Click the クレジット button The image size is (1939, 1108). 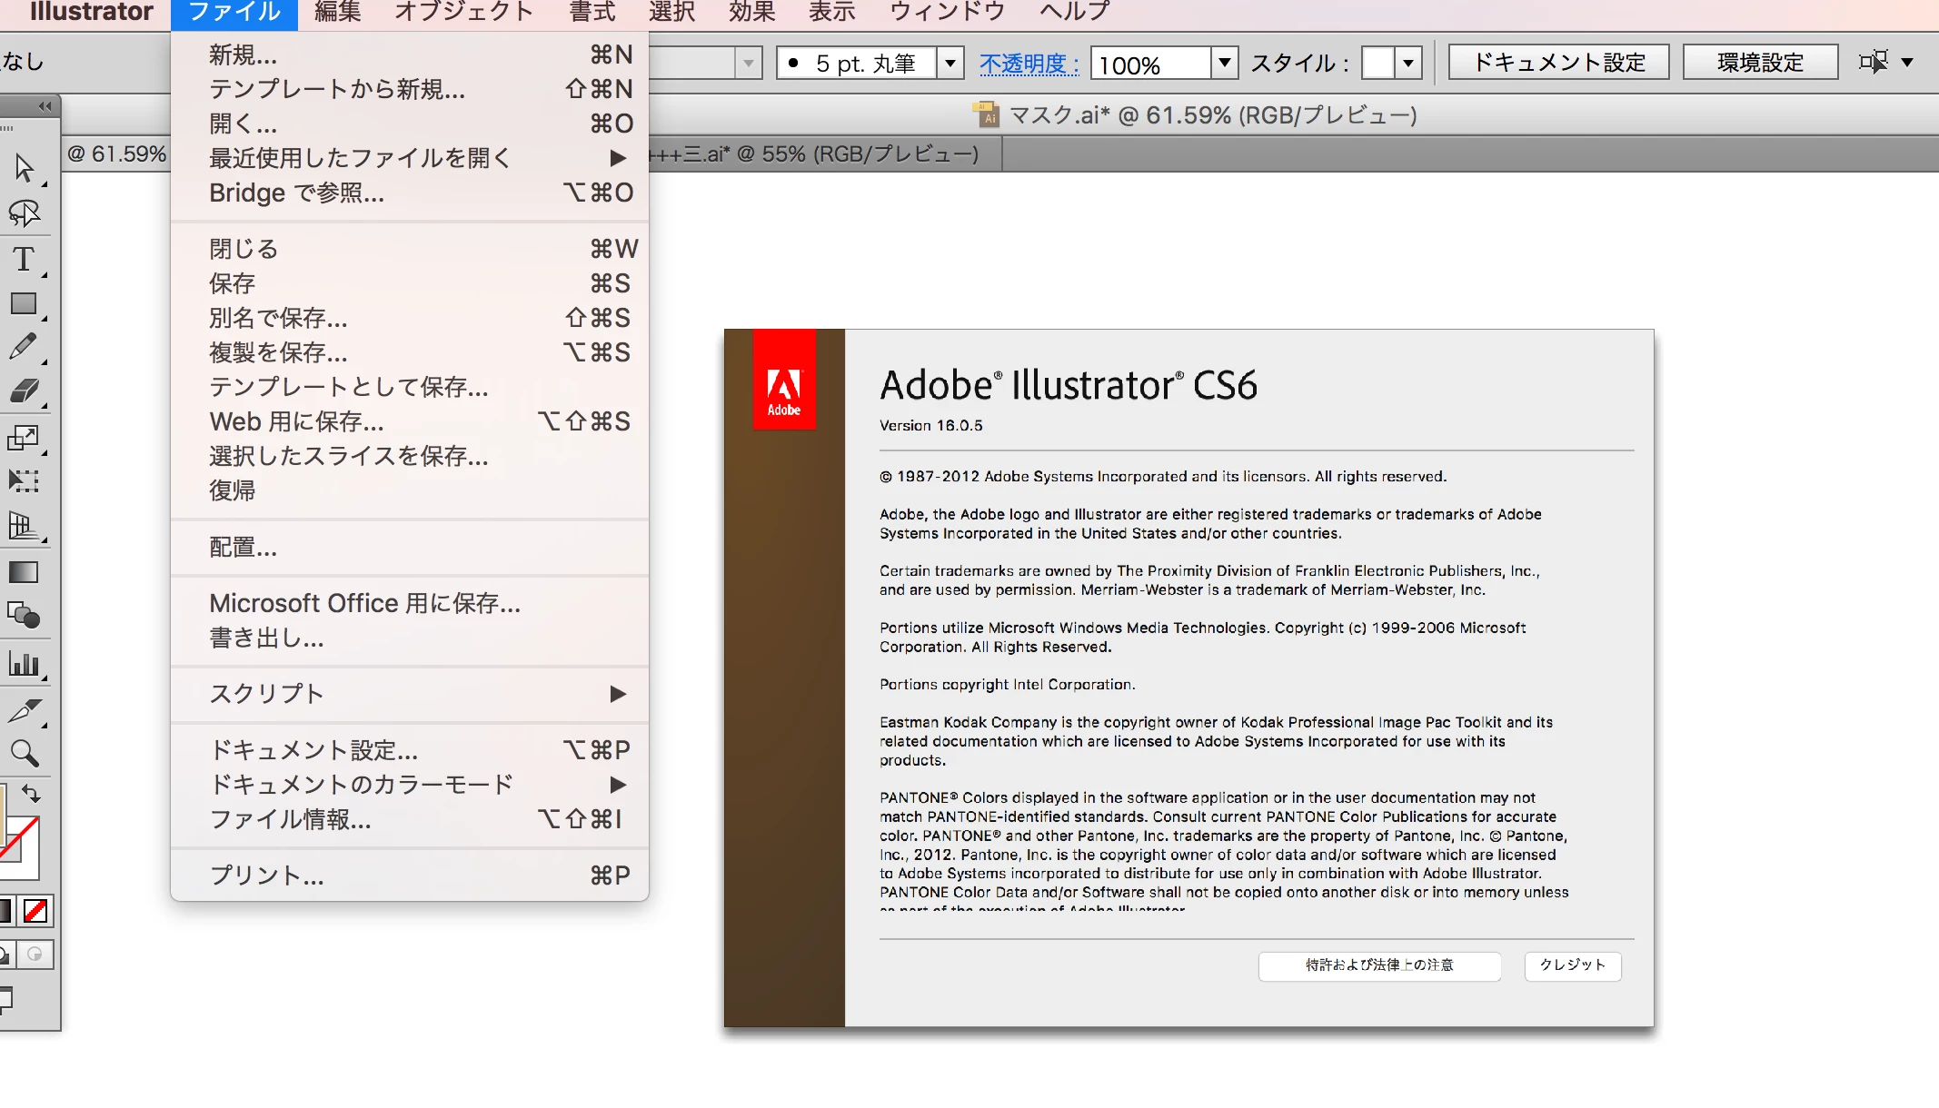(x=1573, y=965)
